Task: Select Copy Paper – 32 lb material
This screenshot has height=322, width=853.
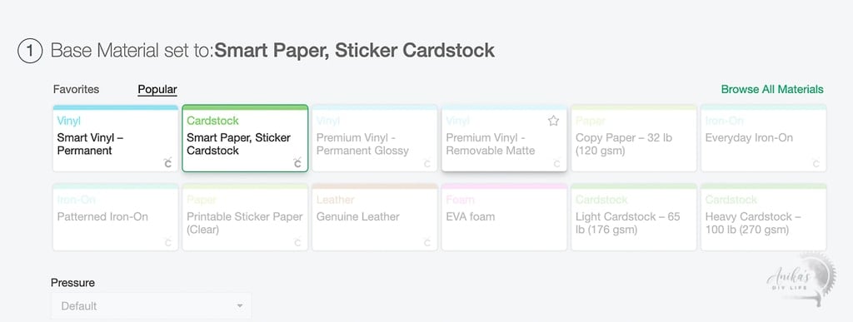Action: point(634,138)
